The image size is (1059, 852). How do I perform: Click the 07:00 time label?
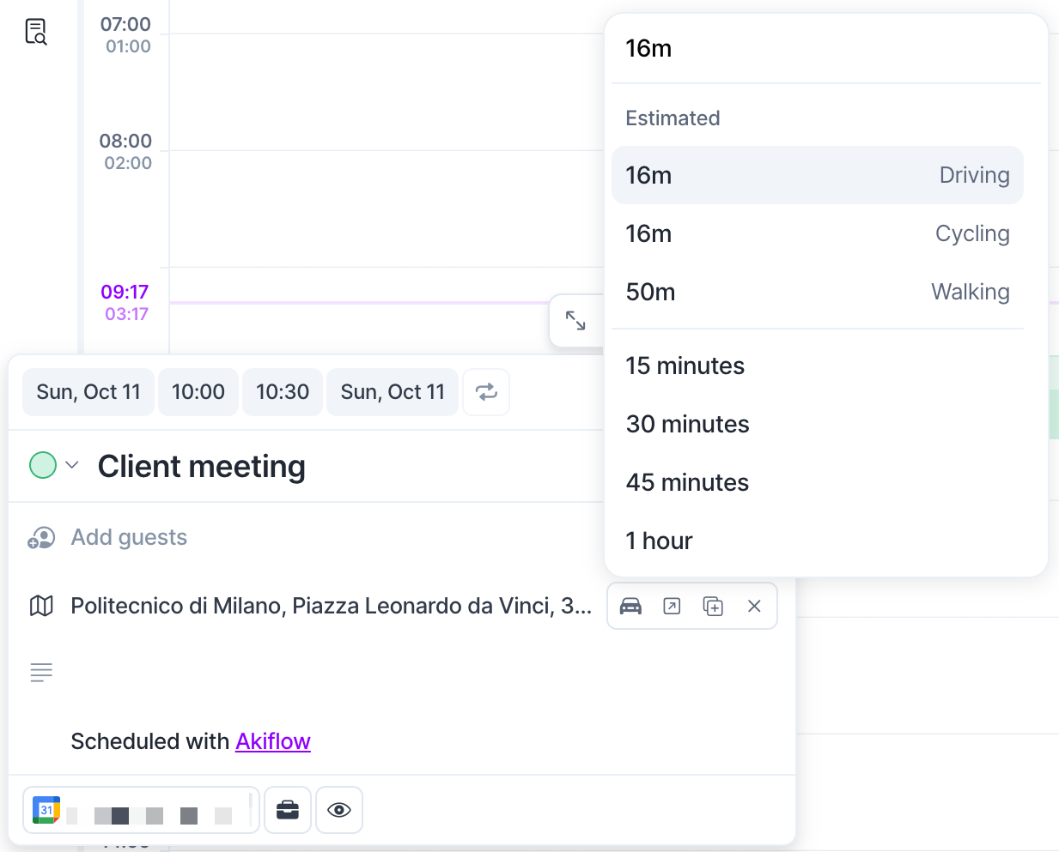click(125, 24)
